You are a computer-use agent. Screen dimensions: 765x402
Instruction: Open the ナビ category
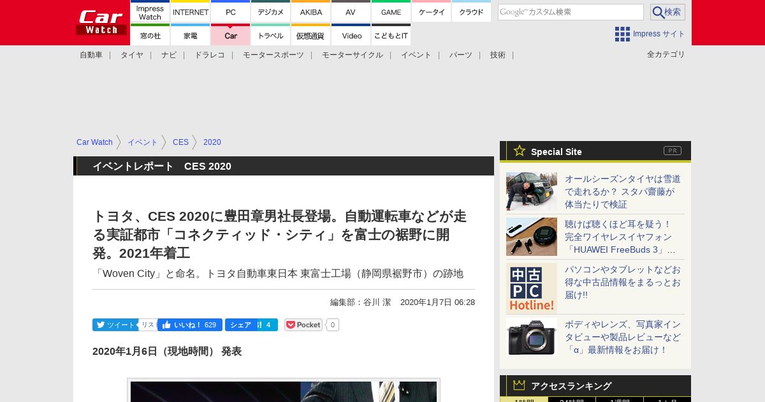click(169, 55)
